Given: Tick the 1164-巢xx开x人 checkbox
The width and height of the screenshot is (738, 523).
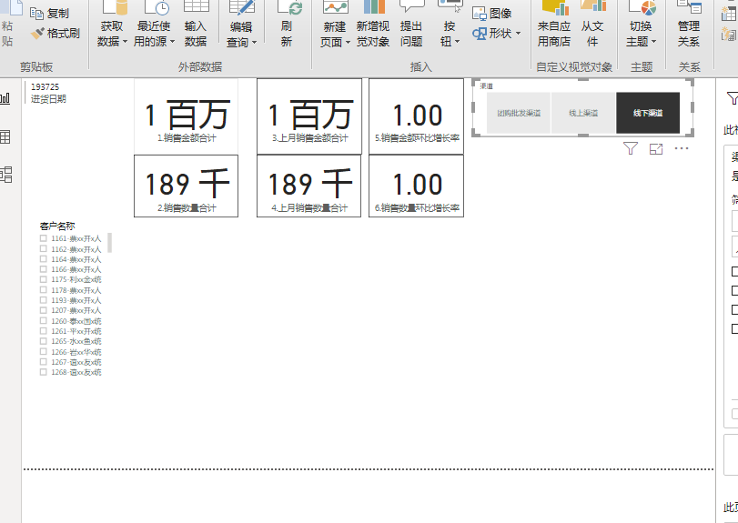Looking at the screenshot, I should click(44, 259).
